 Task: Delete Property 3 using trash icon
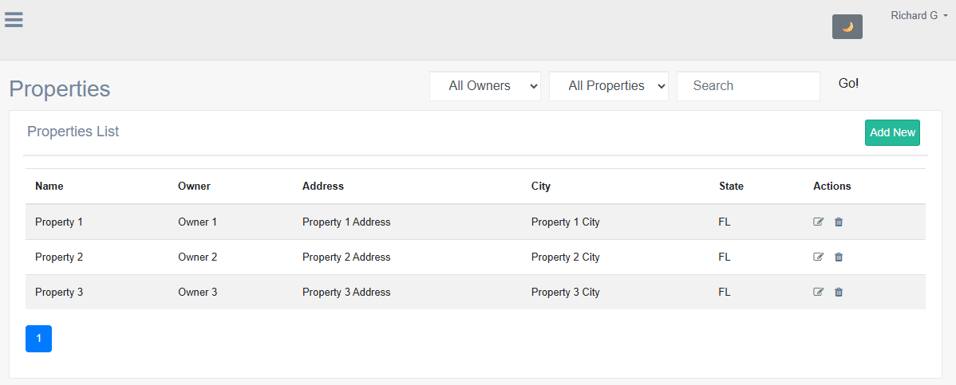click(839, 293)
